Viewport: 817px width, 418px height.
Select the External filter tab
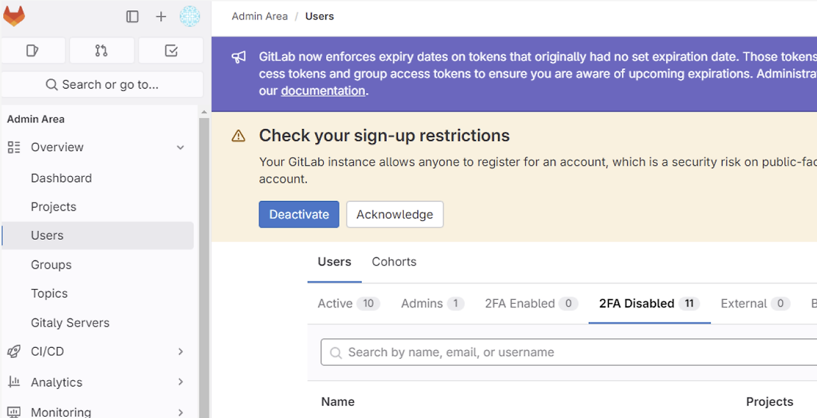[x=755, y=304]
